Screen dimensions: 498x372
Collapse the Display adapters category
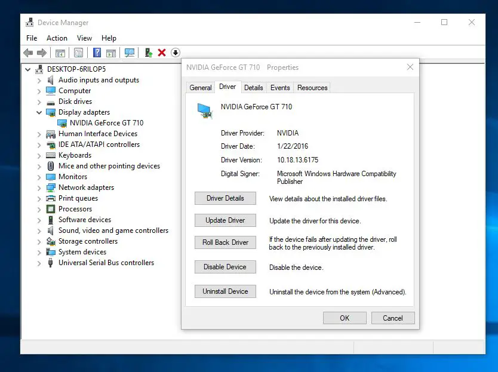point(39,112)
